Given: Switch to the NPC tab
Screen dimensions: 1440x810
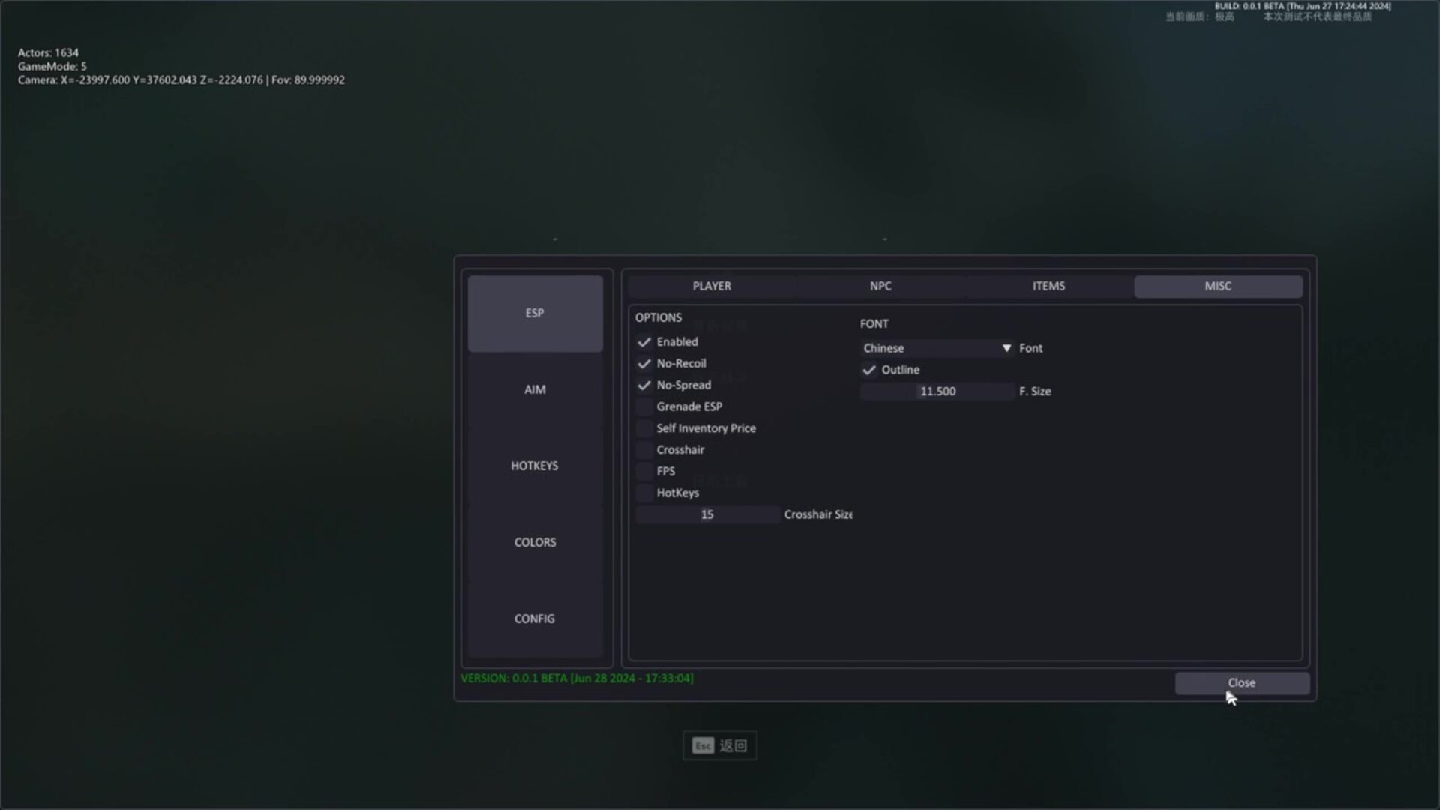Looking at the screenshot, I should pos(880,286).
